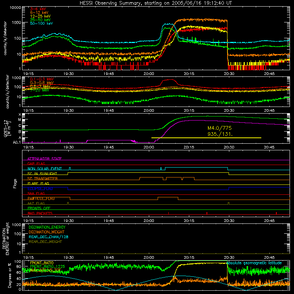Click the REAR_DEC_WEIGHT legend entry

[45, 242]
